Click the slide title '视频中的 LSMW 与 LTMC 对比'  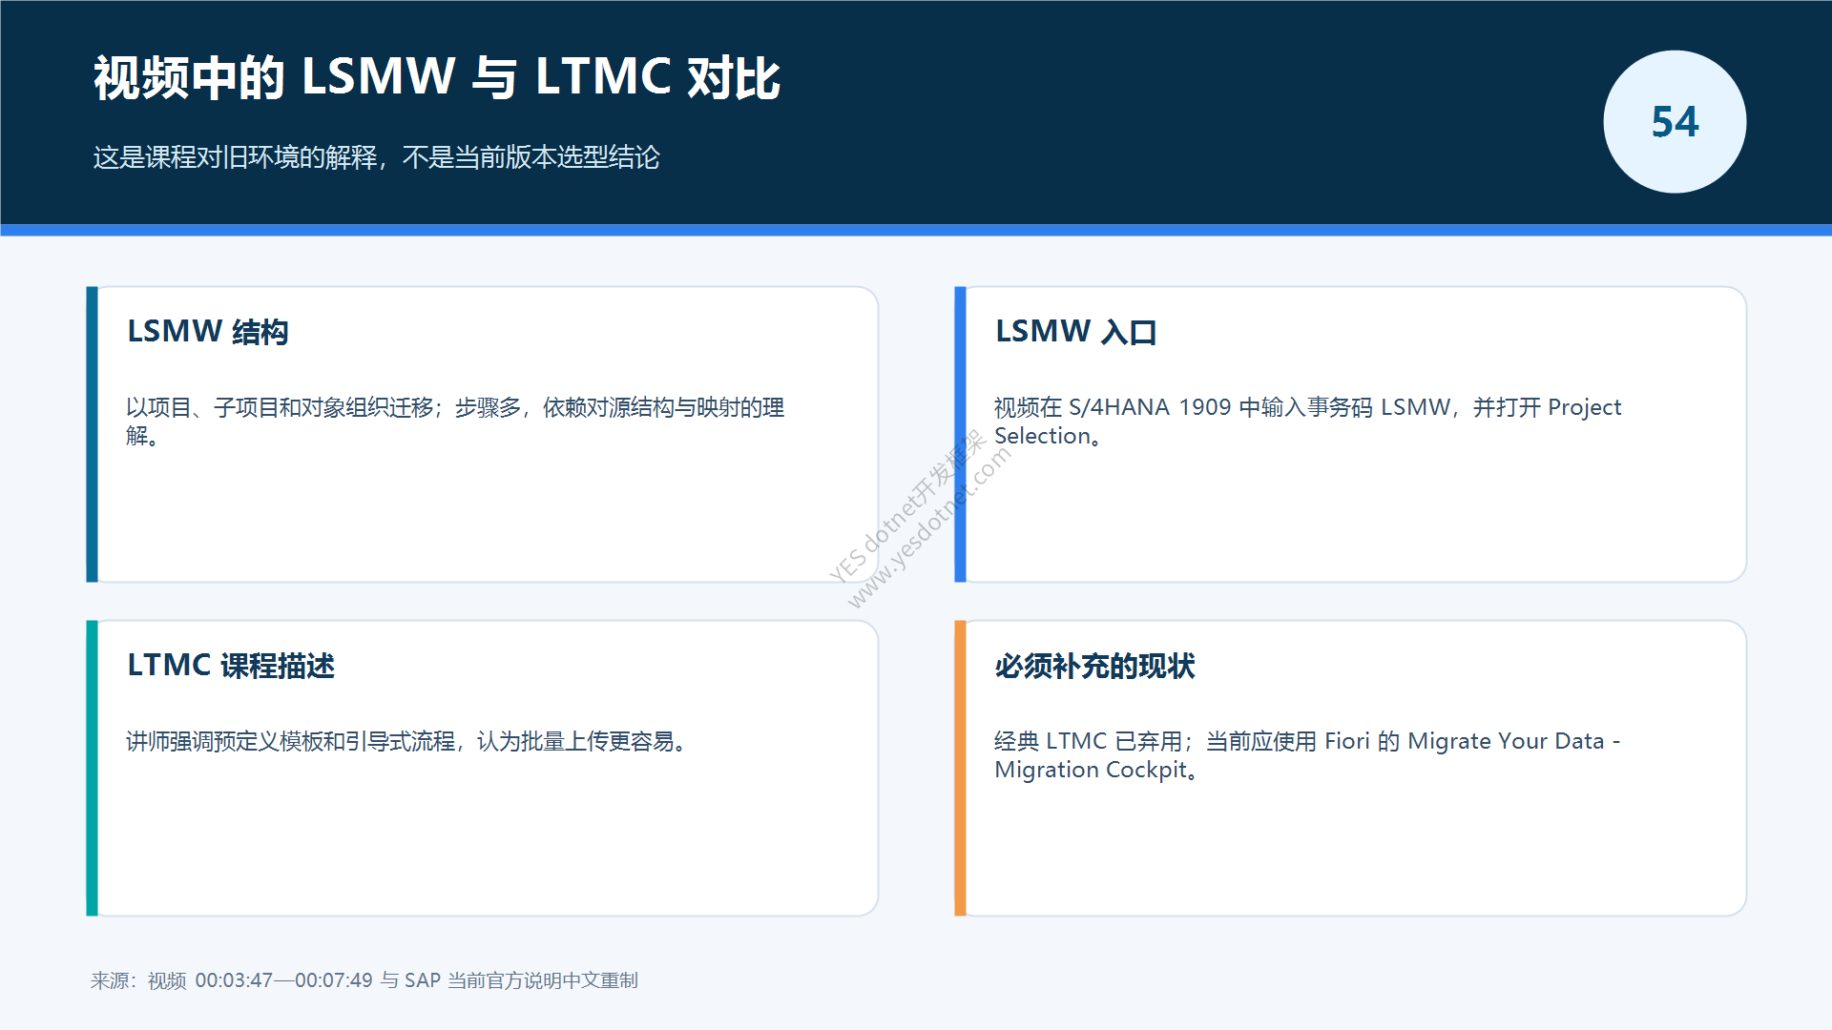click(x=437, y=77)
